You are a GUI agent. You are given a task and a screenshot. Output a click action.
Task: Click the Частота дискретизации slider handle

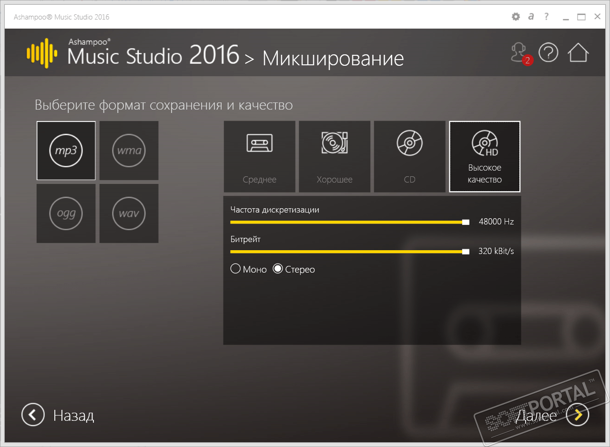coord(466,222)
